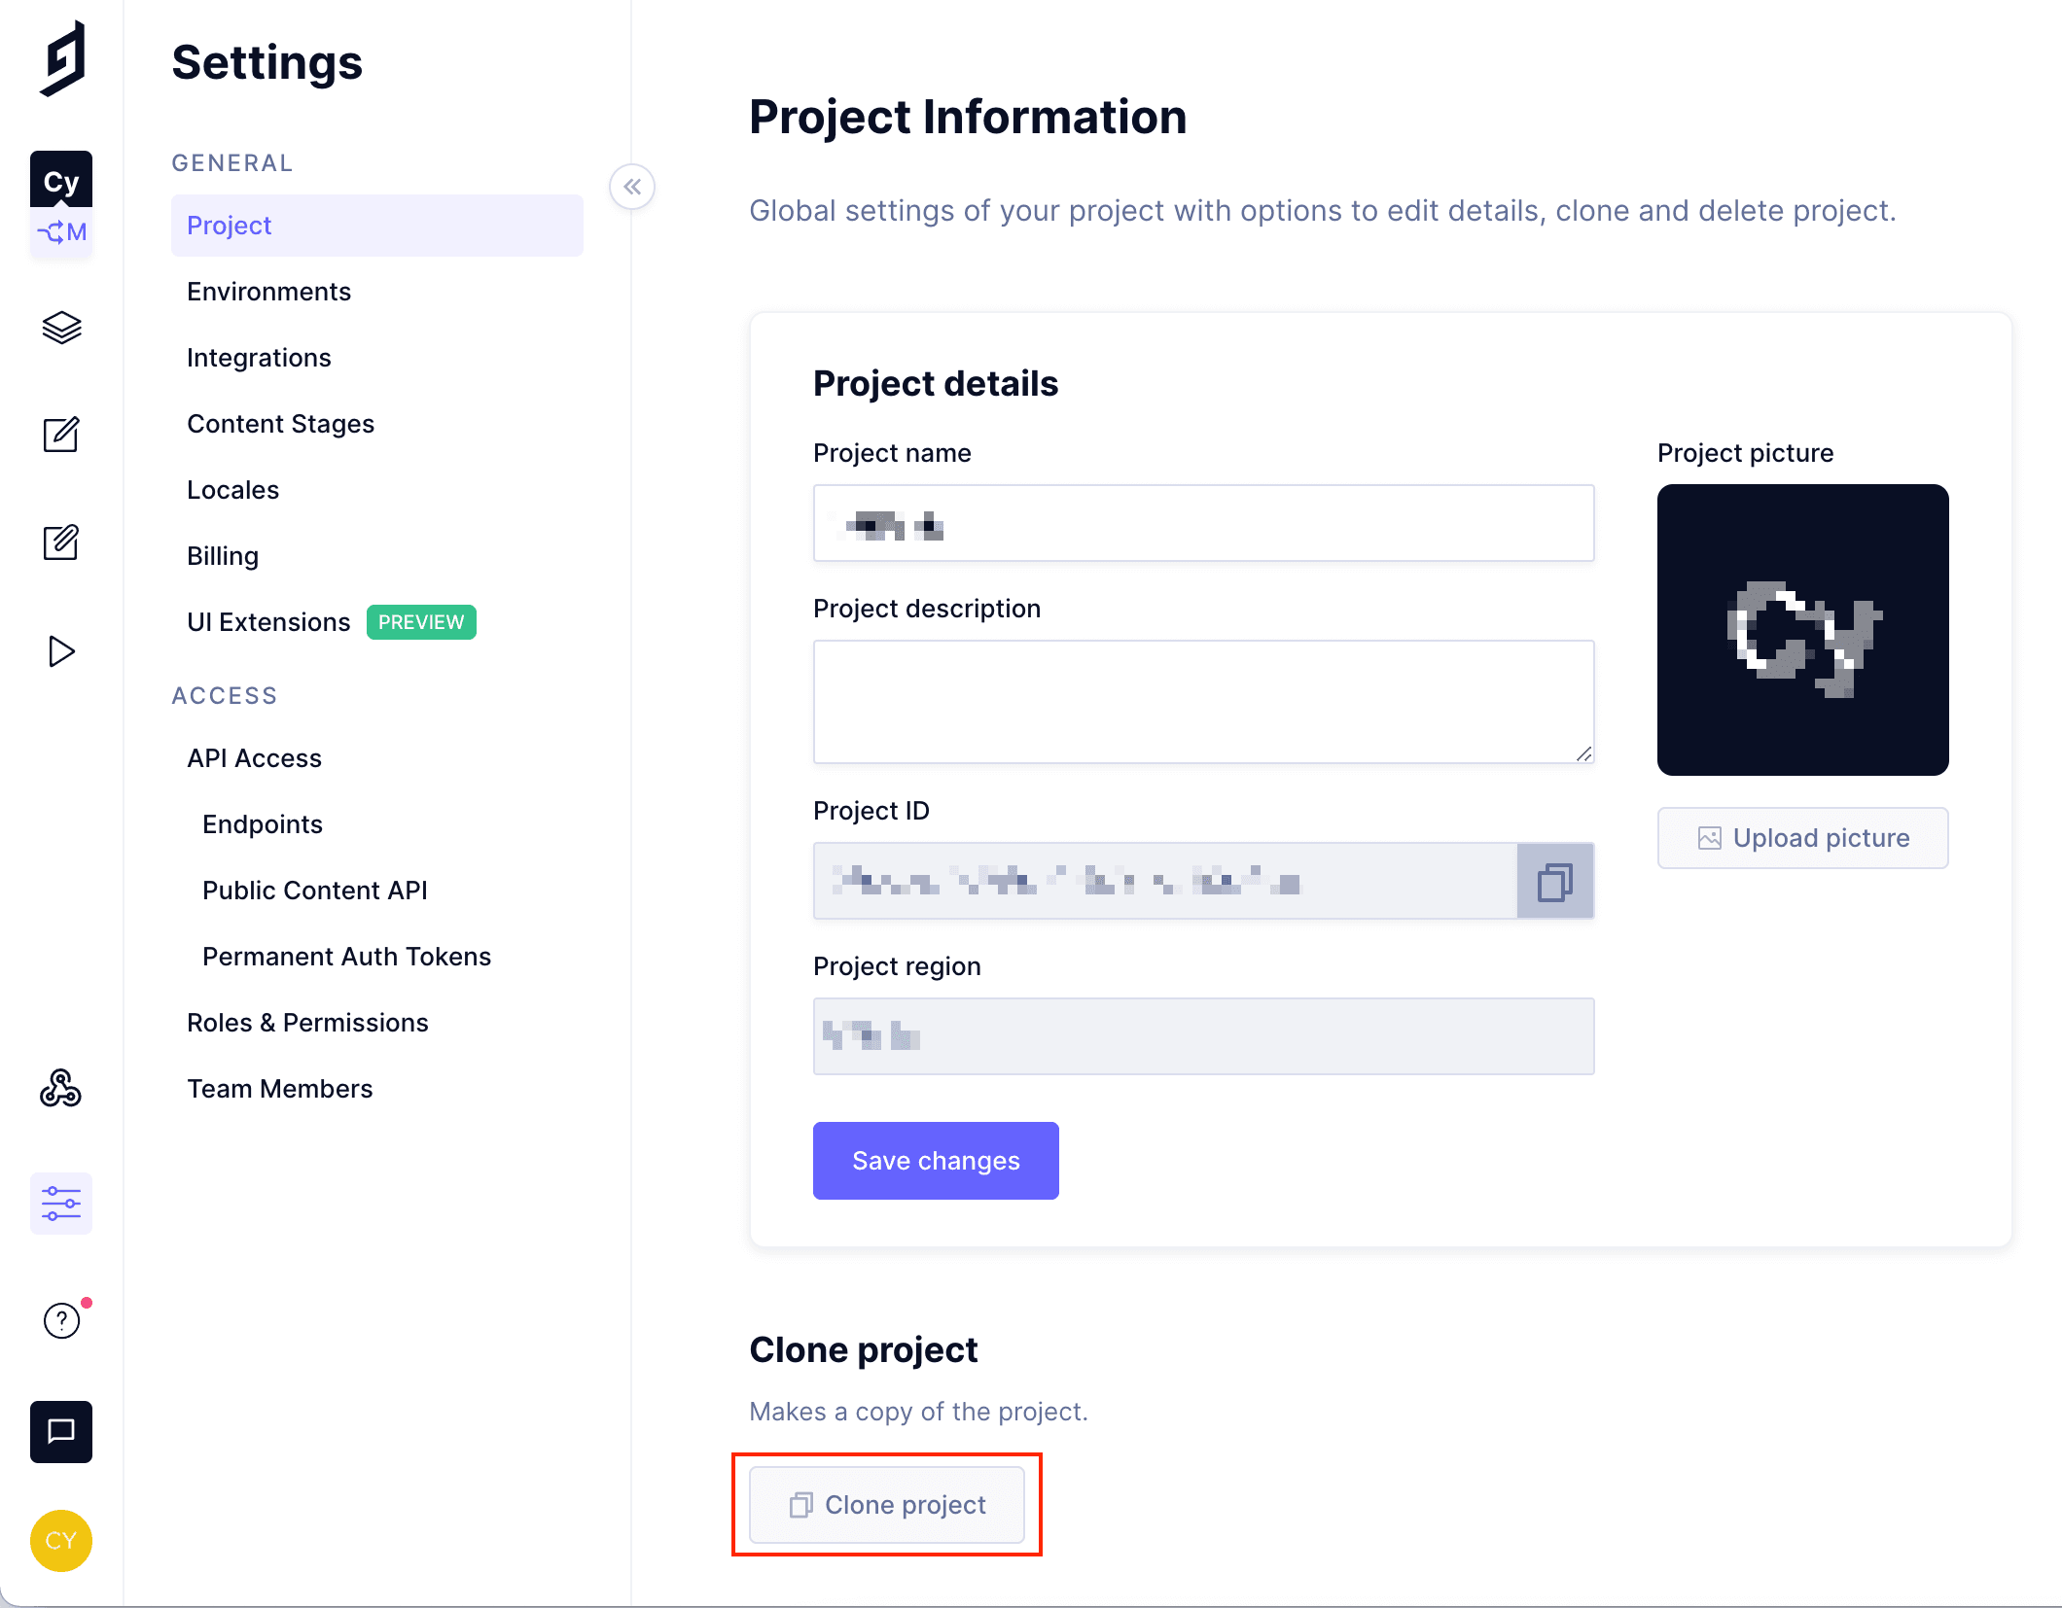This screenshot has width=2062, height=1608.
Task: Open the Assets edit icon
Action: 61,542
